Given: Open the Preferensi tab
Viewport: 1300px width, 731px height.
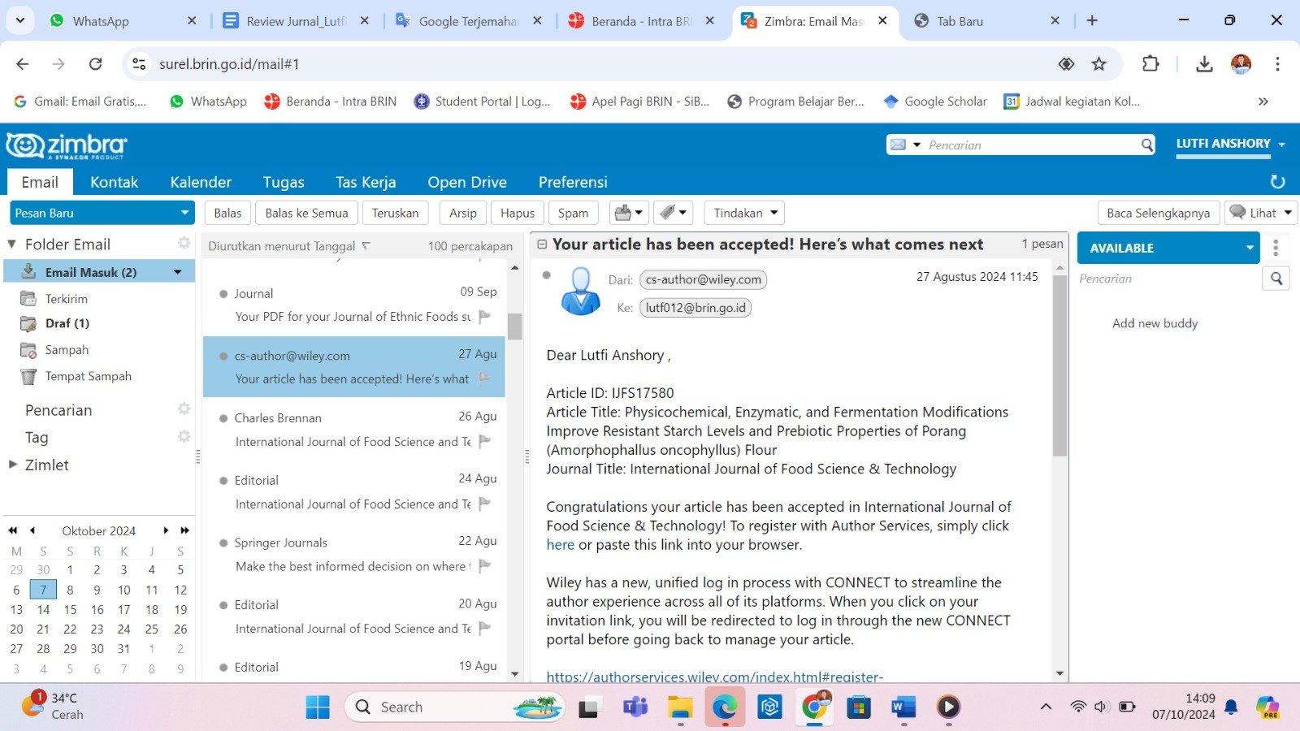Looking at the screenshot, I should pyautogui.click(x=573, y=182).
